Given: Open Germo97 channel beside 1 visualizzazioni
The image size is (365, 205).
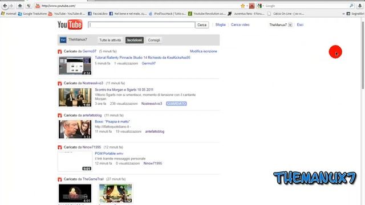Looking at the screenshot, I should tap(148, 63).
